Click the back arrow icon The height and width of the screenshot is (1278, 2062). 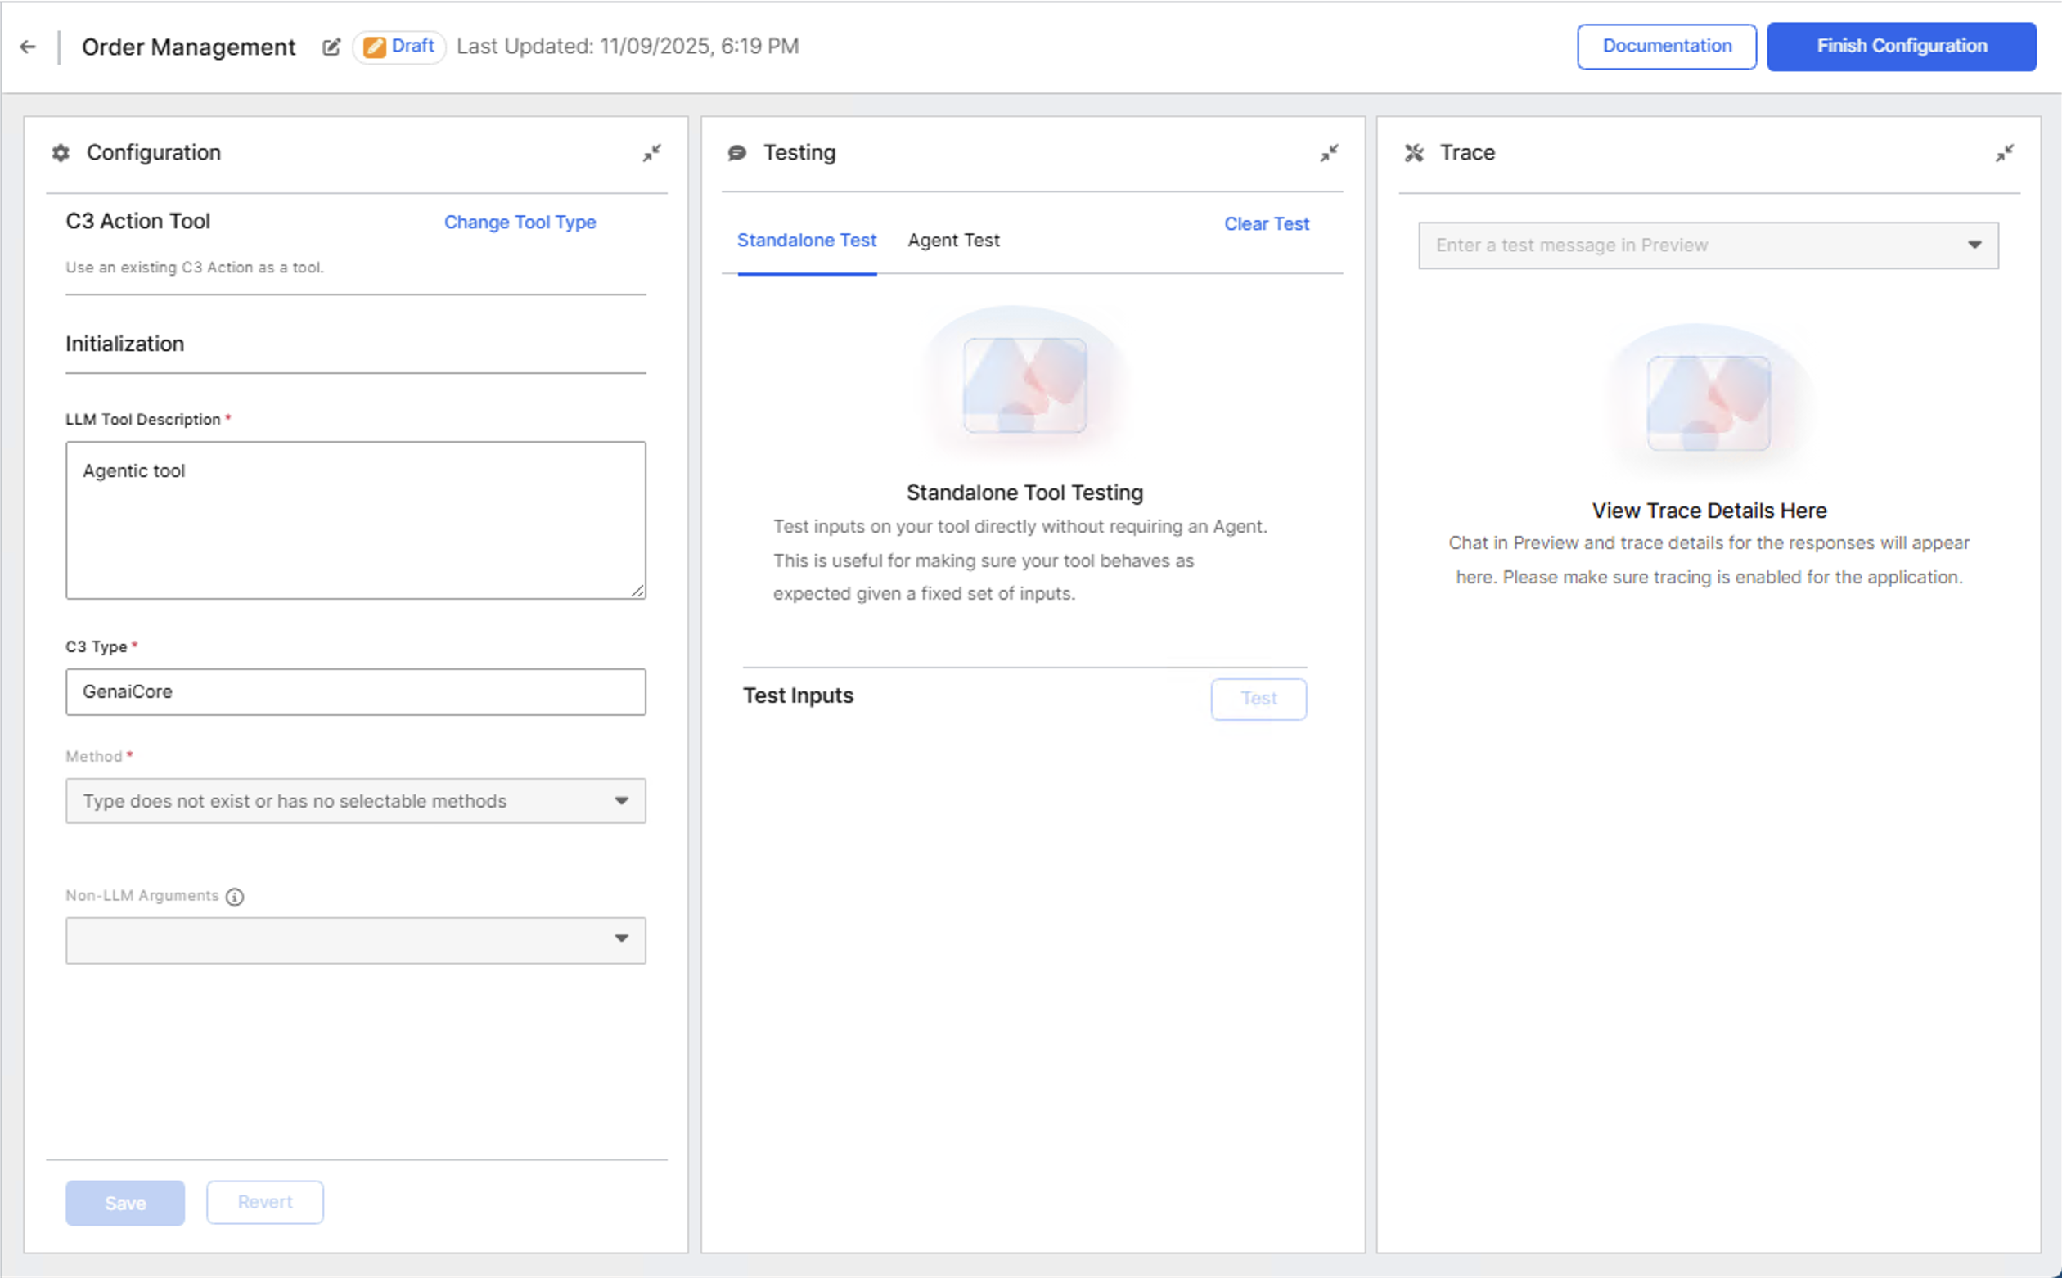point(28,47)
